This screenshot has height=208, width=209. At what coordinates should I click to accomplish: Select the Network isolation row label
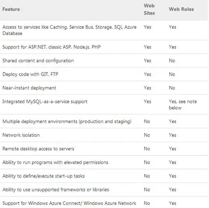coord(21,135)
